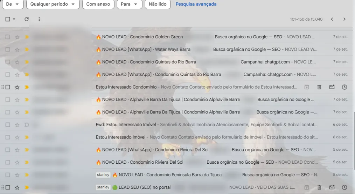
Task: Select the Estou Interessado Condomínio email checkbox
Action: [x=8, y=87]
